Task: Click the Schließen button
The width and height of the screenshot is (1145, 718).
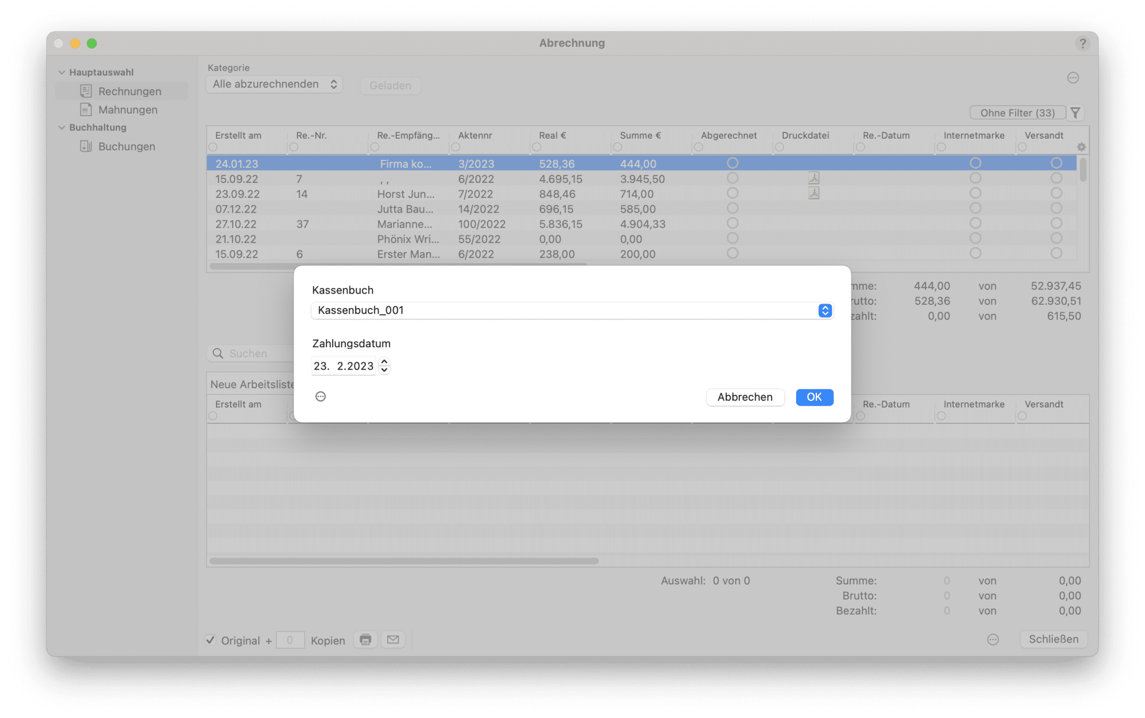Action: (x=1053, y=639)
